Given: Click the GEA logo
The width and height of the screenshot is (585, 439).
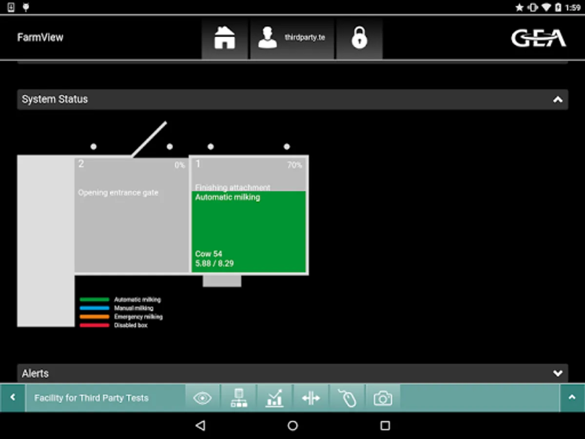Looking at the screenshot, I should 539,39.
